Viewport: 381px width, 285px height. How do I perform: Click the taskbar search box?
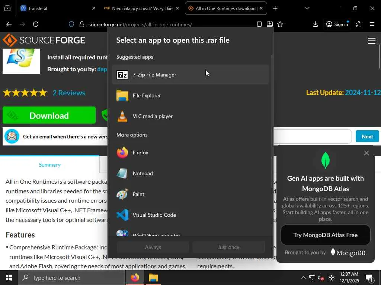(x=71, y=278)
